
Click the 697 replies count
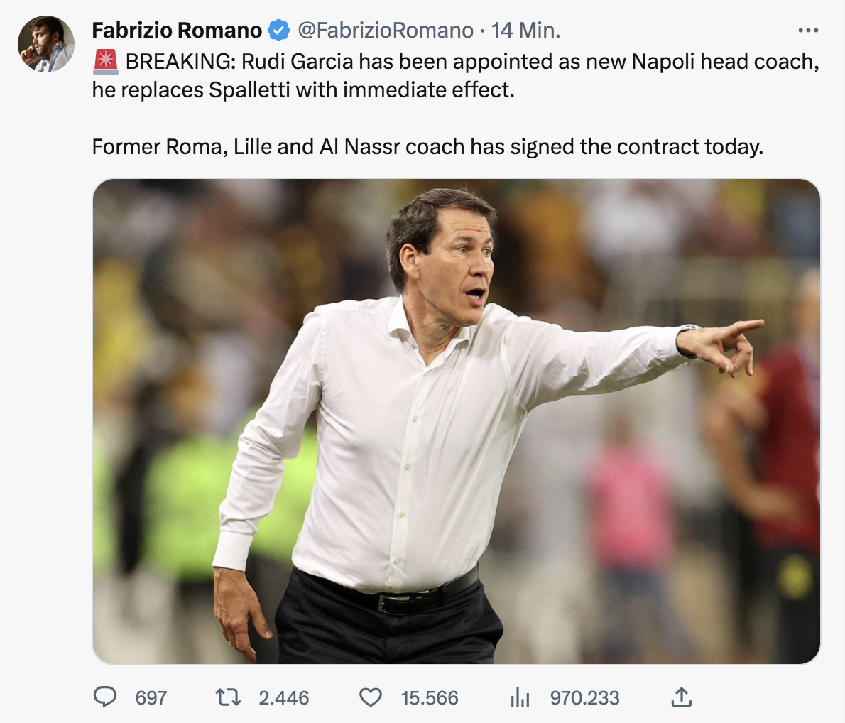point(151,697)
